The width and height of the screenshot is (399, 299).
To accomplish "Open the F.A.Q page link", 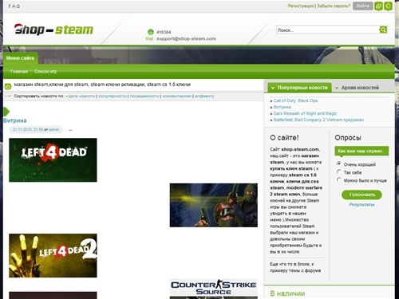I will (14, 6).
